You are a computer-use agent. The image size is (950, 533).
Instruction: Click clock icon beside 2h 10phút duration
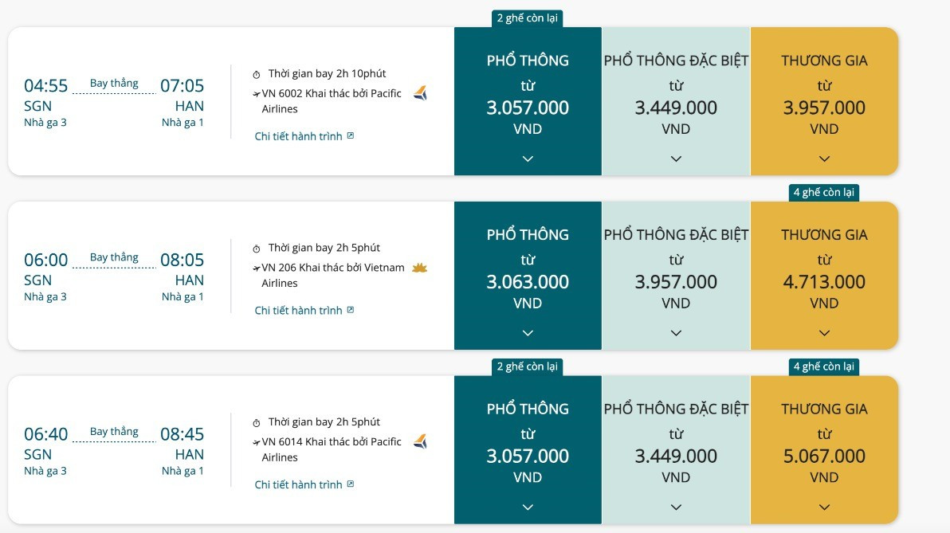click(x=257, y=74)
